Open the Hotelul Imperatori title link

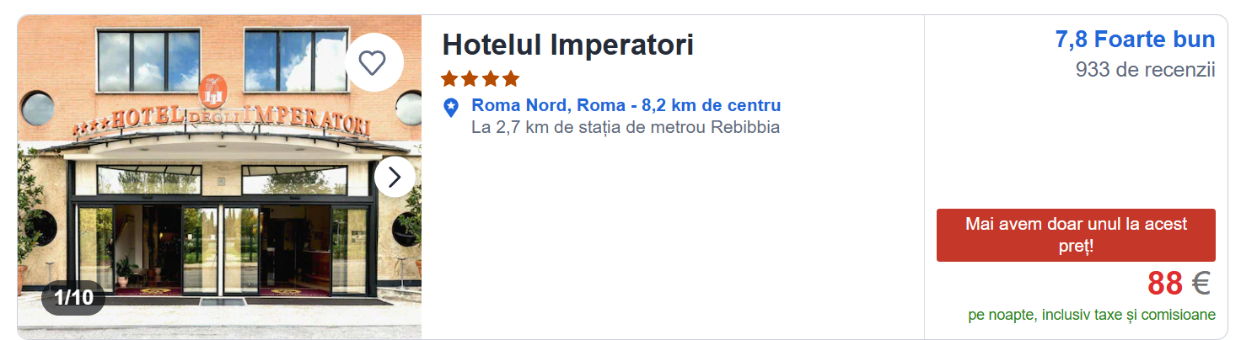point(567,45)
